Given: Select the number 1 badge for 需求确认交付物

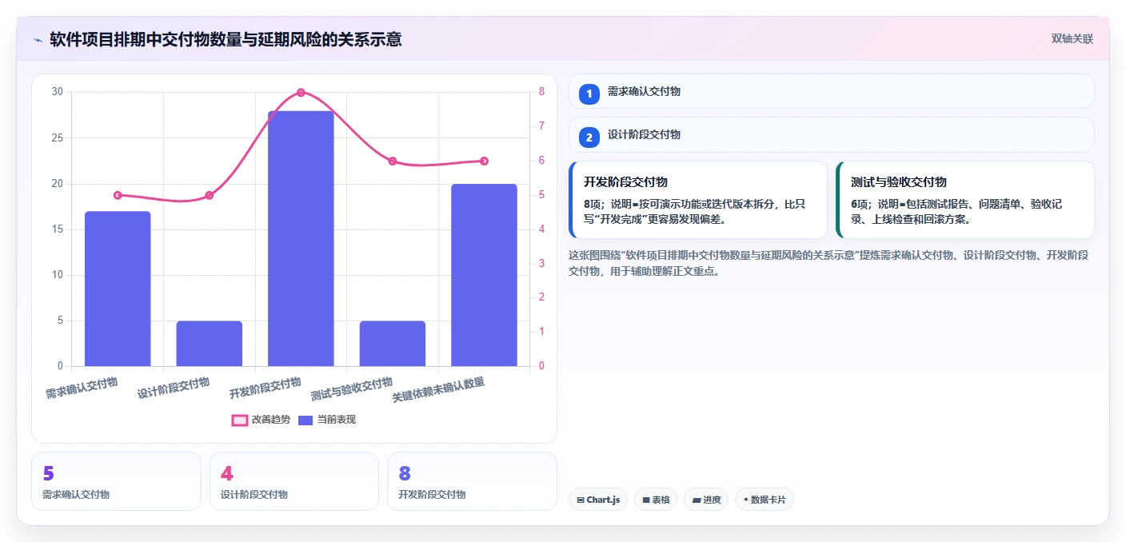Looking at the screenshot, I should 589,94.
